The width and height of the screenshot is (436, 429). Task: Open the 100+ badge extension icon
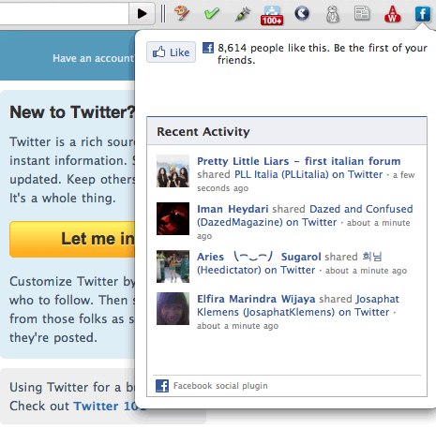272,15
